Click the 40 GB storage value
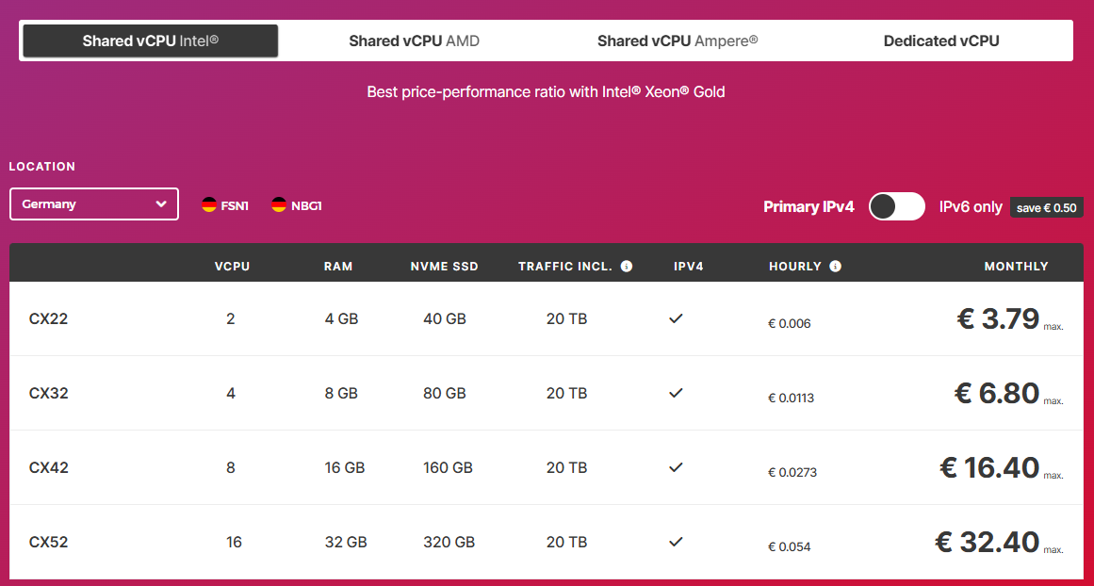This screenshot has height=586, width=1094. click(445, 318)
